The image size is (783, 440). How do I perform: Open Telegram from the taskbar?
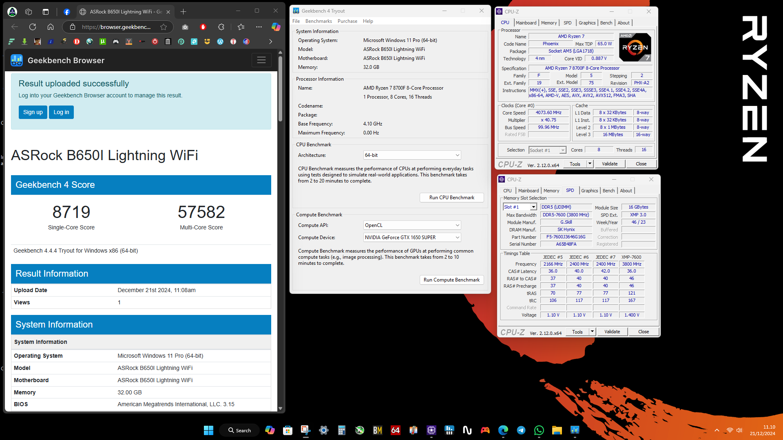(x=521, y=430)
